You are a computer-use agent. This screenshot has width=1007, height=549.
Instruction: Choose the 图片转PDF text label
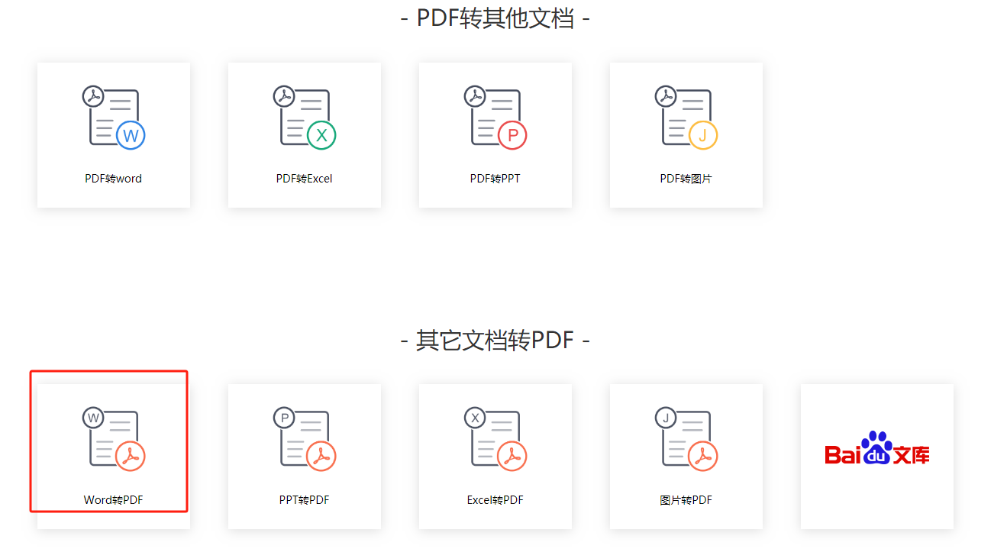click(686, 500)
